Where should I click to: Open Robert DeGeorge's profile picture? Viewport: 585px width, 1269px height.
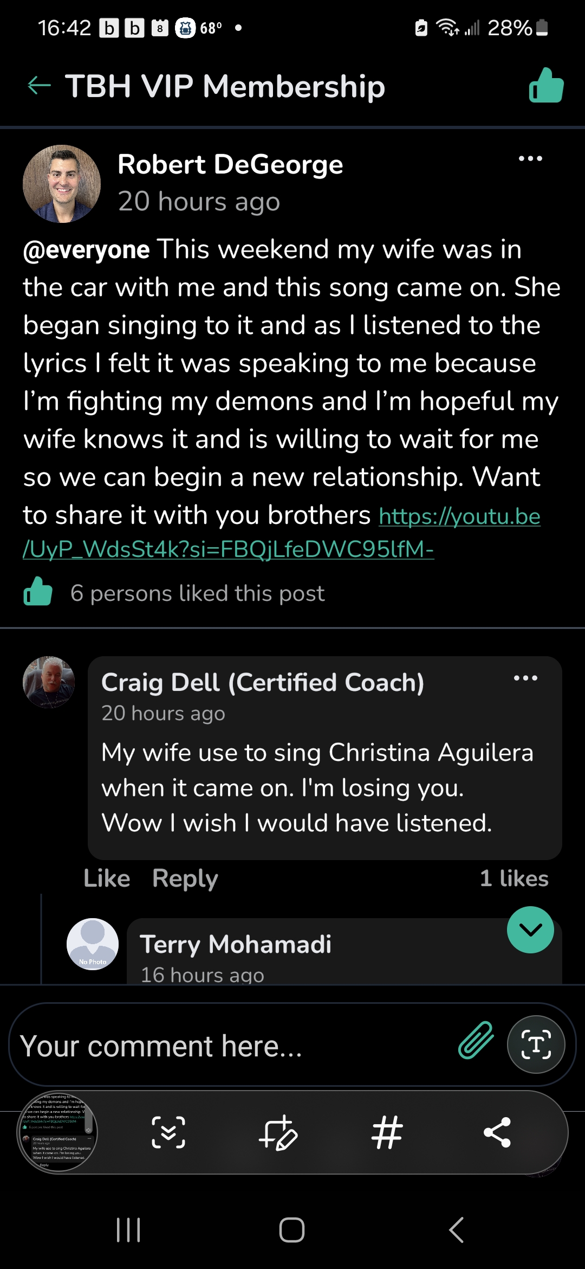click(x=62, y=184)
